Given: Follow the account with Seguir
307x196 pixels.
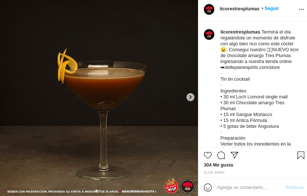Looking at the screenshot, I should (272, 8).
